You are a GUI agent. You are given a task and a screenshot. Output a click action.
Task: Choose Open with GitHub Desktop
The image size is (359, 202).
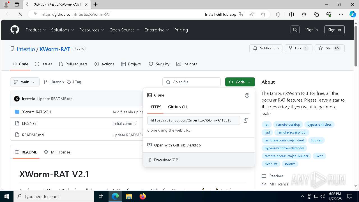pos(199,145)
